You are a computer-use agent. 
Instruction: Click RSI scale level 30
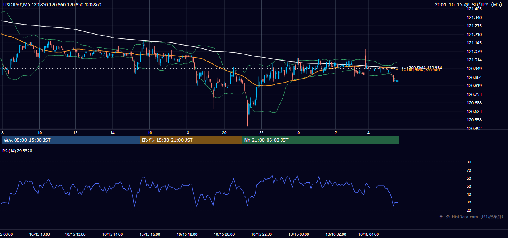click(x=469, y=202)
